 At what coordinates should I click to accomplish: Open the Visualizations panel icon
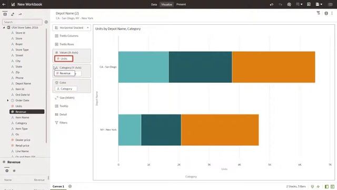point(13,14)
